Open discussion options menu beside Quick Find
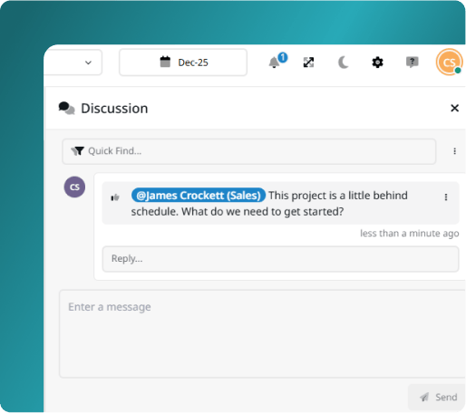The image size is (466, 413). pos(454,151)
